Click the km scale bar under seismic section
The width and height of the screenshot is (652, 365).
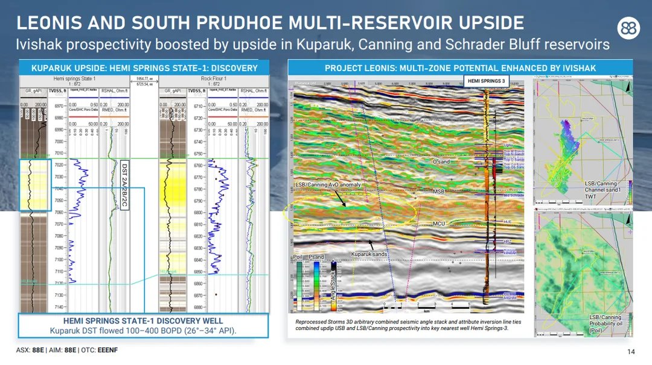click(427, 307)
